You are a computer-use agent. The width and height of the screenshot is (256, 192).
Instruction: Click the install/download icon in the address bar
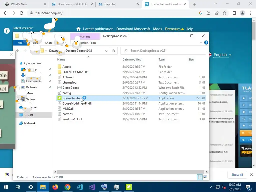tap(208, 13)
